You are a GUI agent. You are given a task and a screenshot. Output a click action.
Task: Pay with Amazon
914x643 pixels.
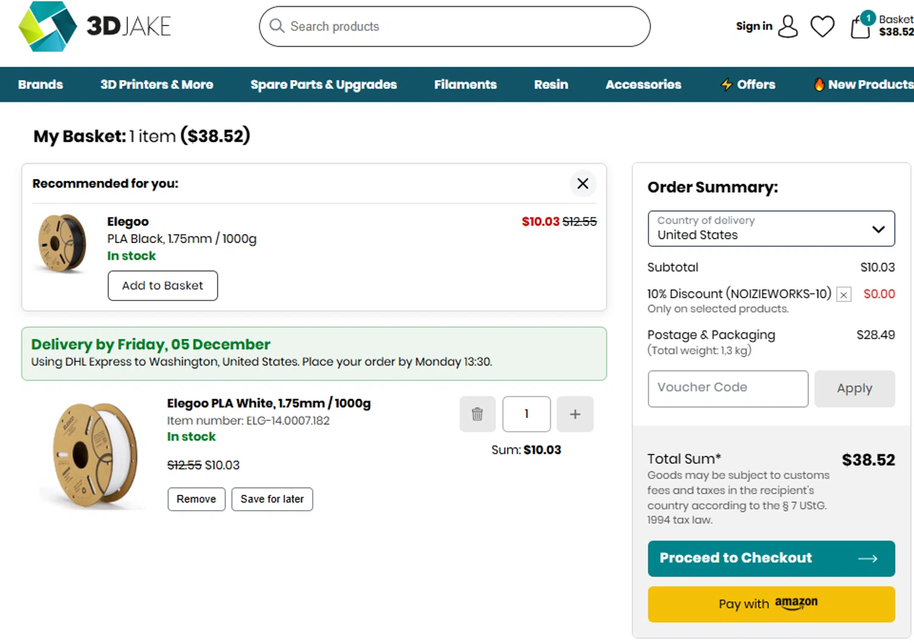click(771, 604)
